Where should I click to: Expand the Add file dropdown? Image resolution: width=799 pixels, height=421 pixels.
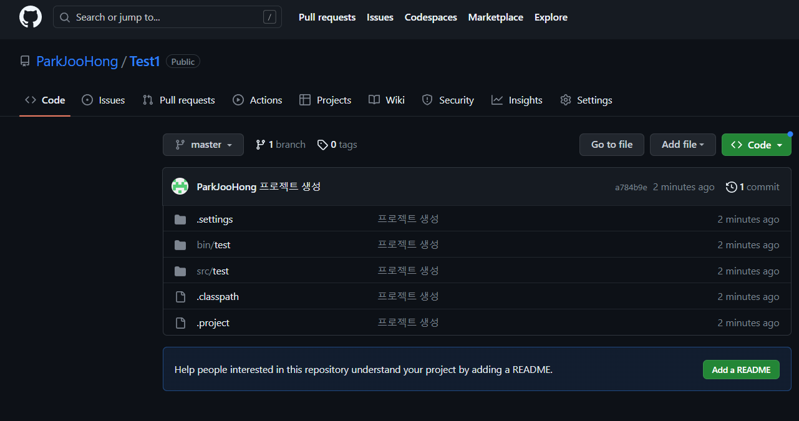tap(683, 145)
